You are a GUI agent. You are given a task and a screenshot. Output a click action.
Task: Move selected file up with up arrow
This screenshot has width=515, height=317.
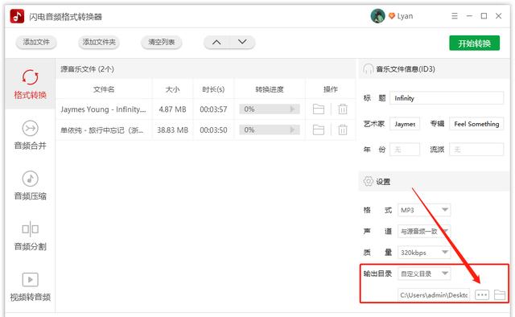coord(216,42)
